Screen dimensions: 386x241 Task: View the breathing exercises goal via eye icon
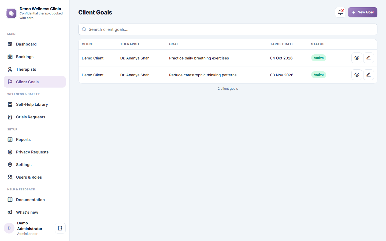pyautogui.click(x=357, y=58)
